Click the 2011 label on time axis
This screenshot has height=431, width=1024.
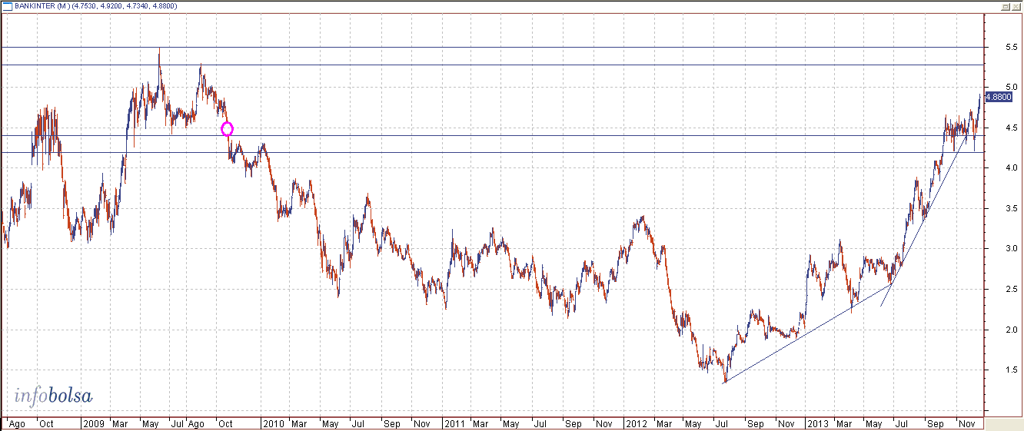tap(454, 423)
